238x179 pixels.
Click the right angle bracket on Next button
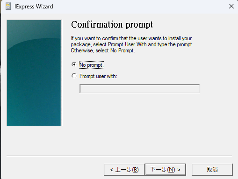click(x=179, y=170)
